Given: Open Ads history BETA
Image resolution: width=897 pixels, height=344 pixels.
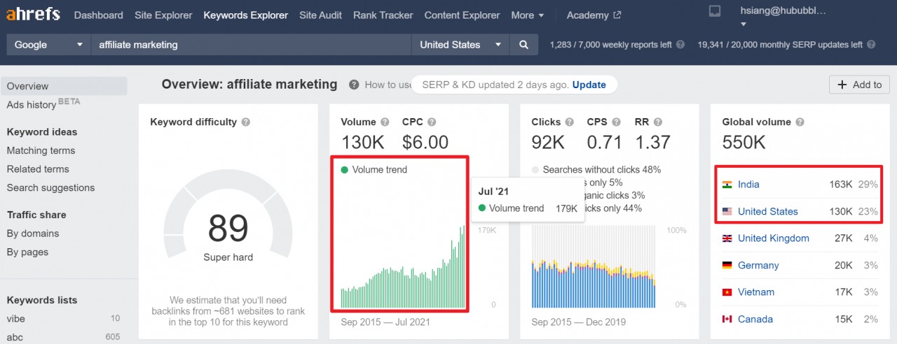Looking at the screenshot, I should [x=43, y=104].
